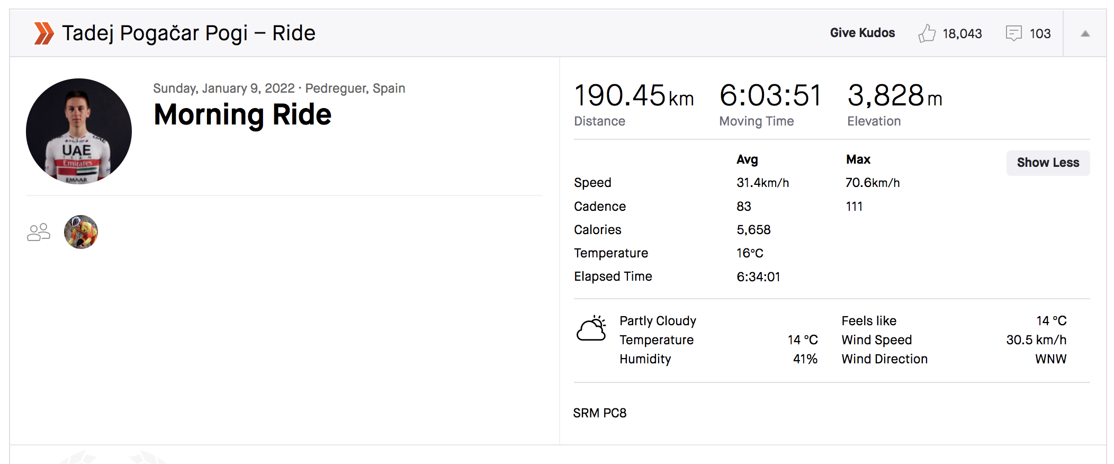The image size is (1114, 464).
Task: Open comments via the speech bubble icon
Action: (x=1013, y=33)
